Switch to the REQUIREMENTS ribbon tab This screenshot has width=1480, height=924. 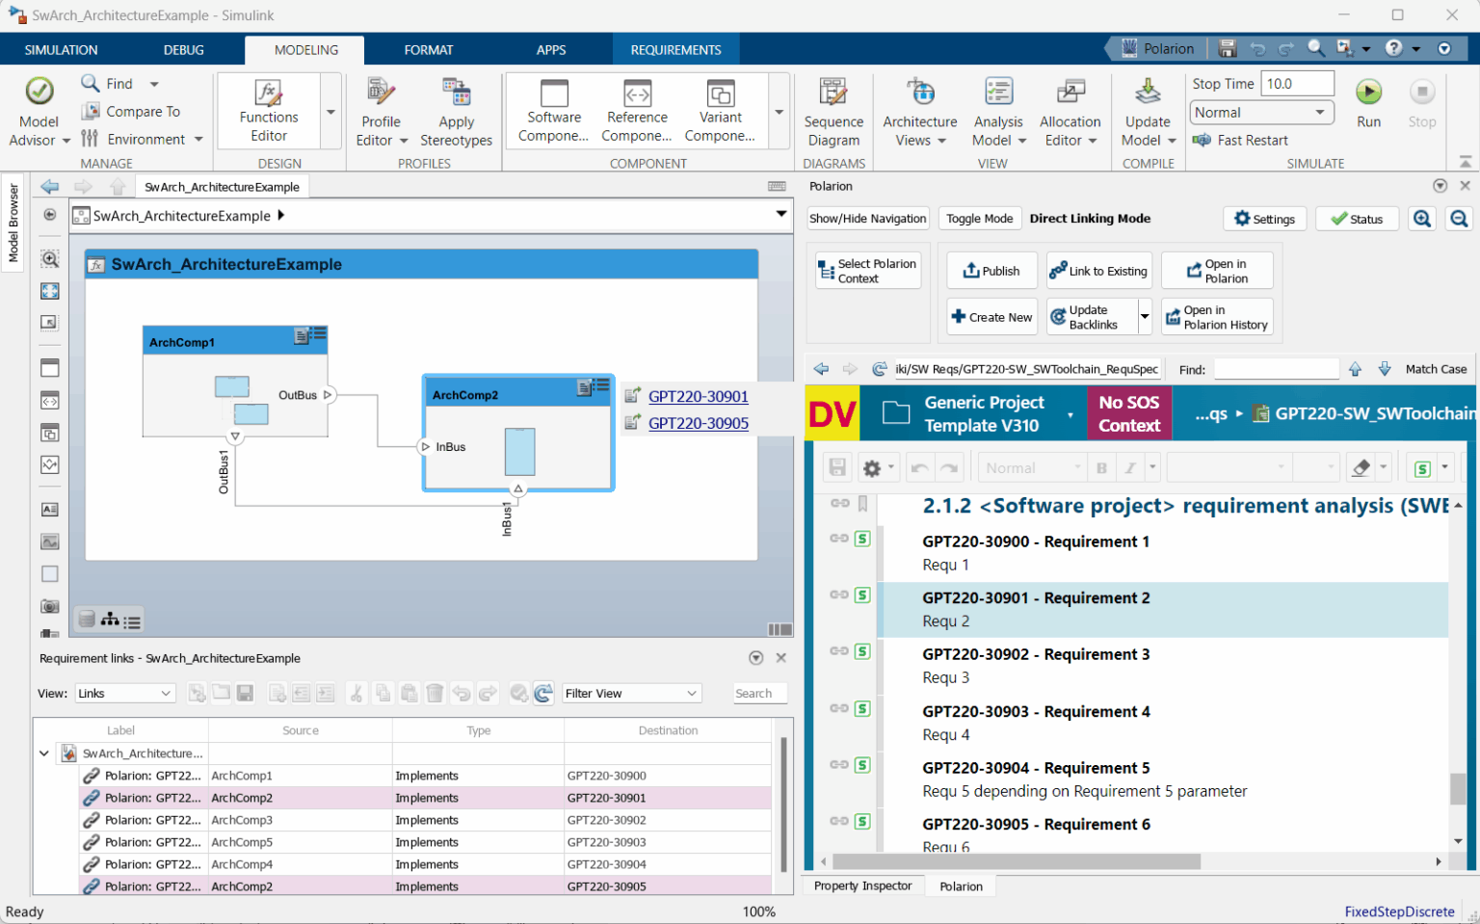pos(675,49)
